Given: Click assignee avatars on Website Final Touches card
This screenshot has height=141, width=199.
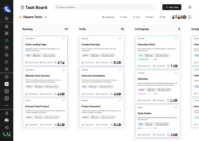Looking at the screenshot, I should click(61, 94).
